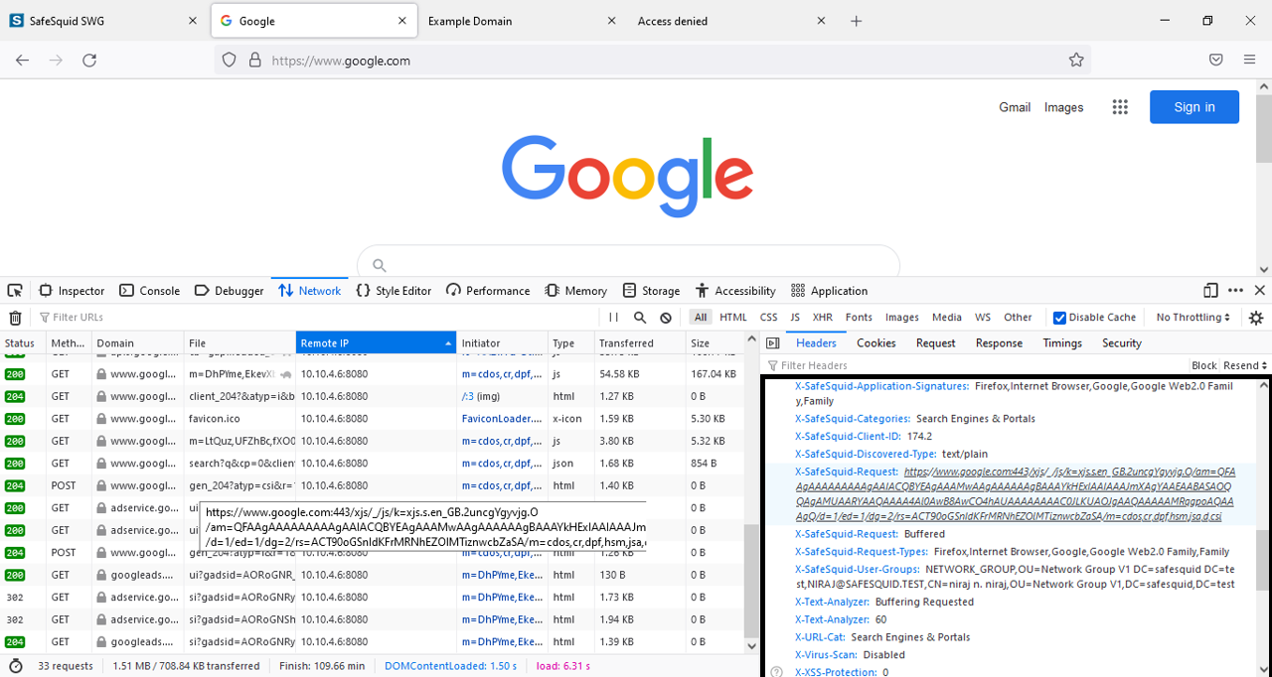Open DevTools more options ellipsis

click(1235, 291)
